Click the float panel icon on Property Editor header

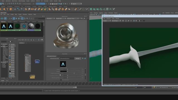84,54
